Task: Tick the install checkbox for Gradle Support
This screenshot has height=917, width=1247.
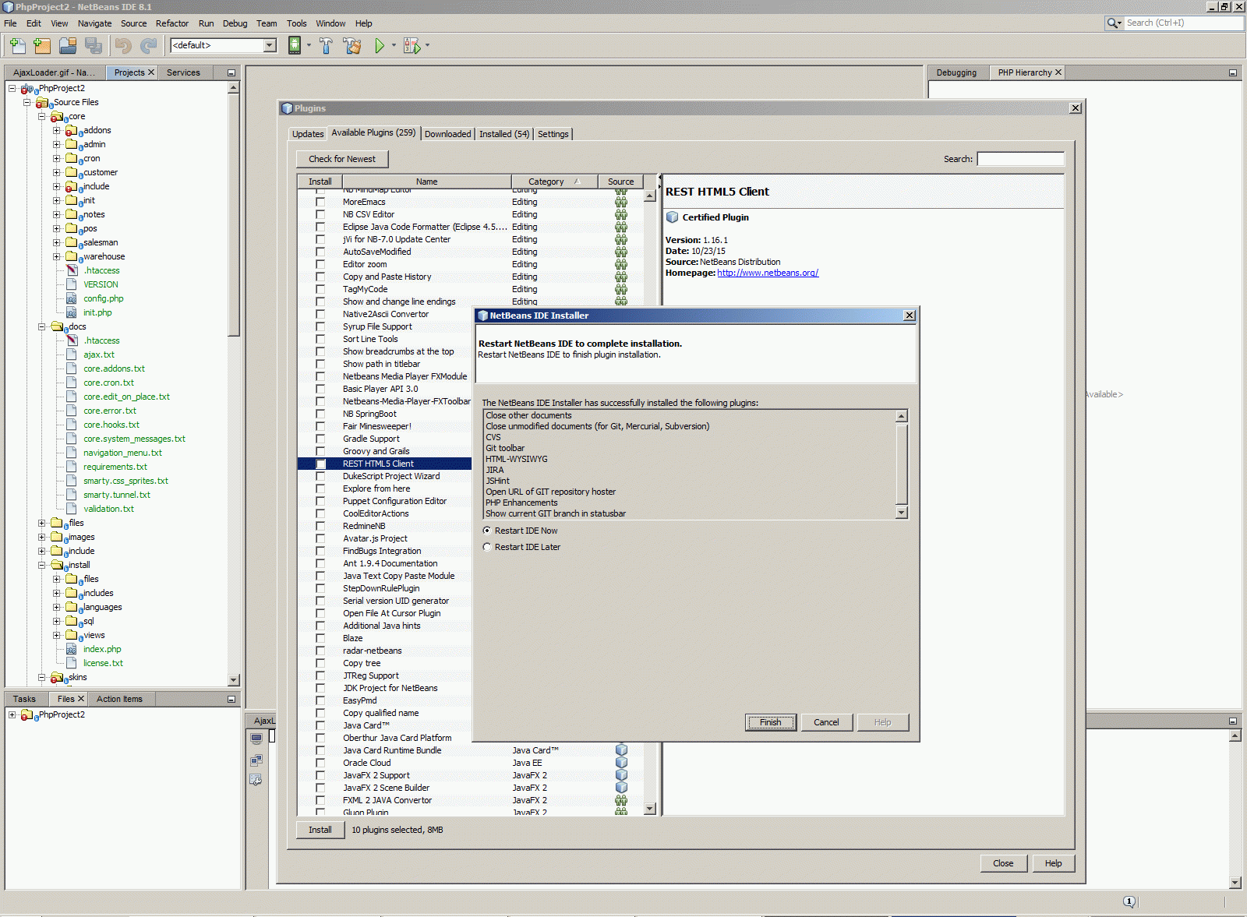Action: 320,439
